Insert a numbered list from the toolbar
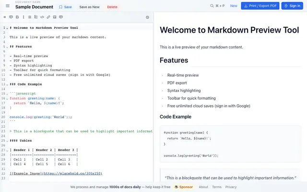 [36, 17]
